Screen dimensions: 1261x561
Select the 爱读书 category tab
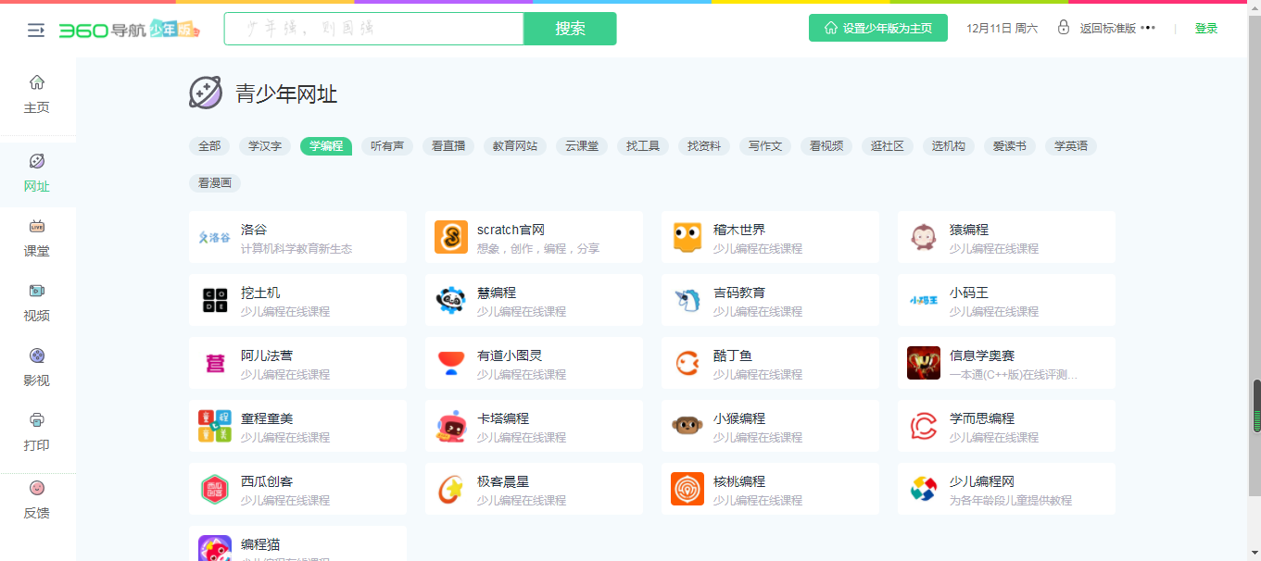point(1010,146)
